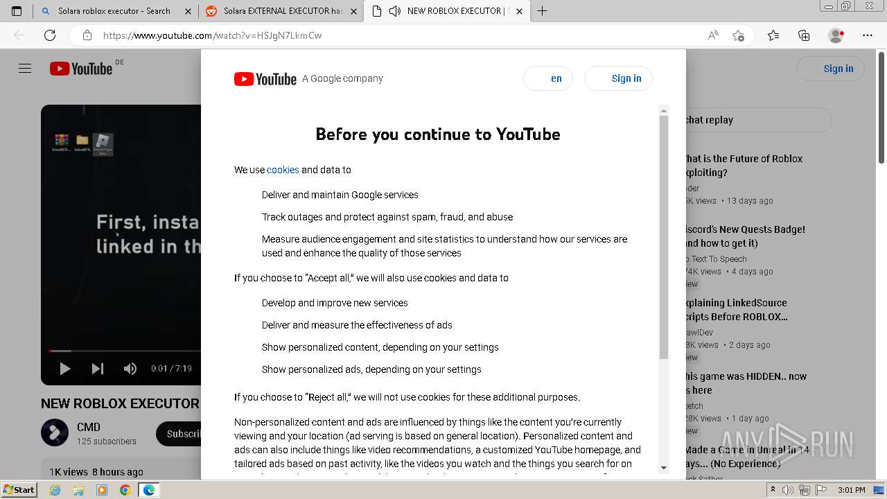The image size is (887, 499).
Task: Open a new browser tab
Action: [x=542, y=11]
